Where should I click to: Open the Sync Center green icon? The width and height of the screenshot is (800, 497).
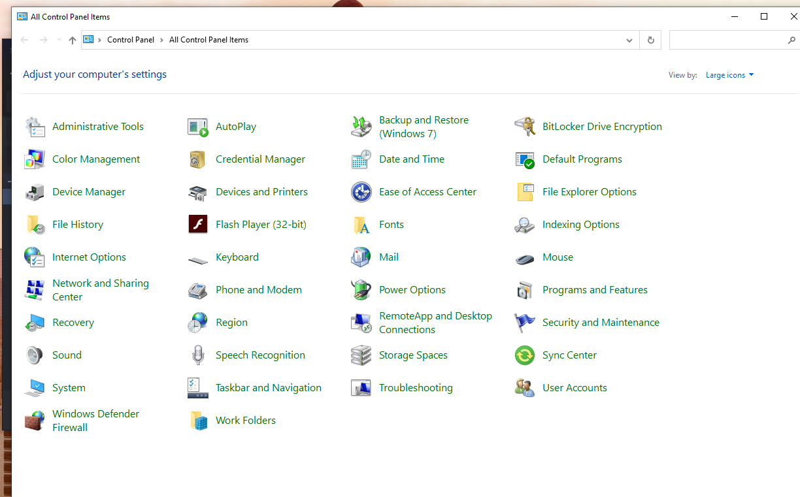tap(525, 355)
